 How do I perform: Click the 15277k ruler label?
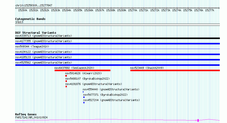click(x=210, y=10)
